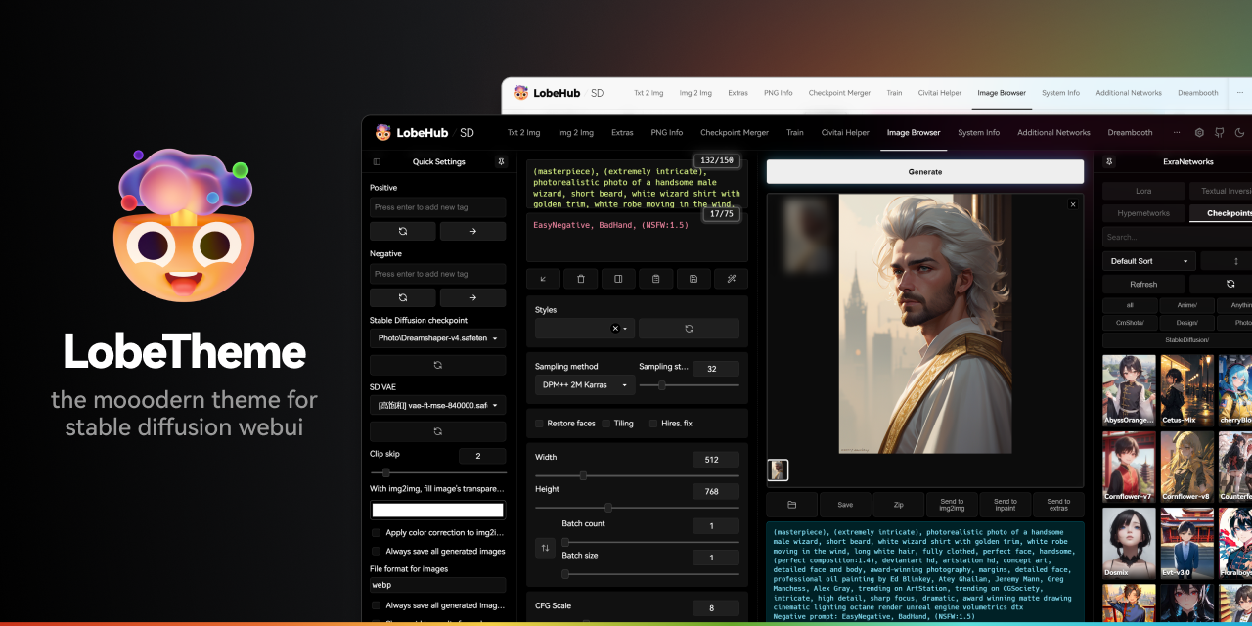Click the magic wand icon in prompt toolbar
This screenshot has height=626, width=1252.
click(731, 279)
